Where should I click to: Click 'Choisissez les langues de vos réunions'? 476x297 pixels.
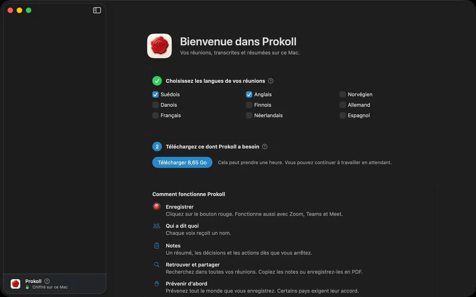[215, 81]
